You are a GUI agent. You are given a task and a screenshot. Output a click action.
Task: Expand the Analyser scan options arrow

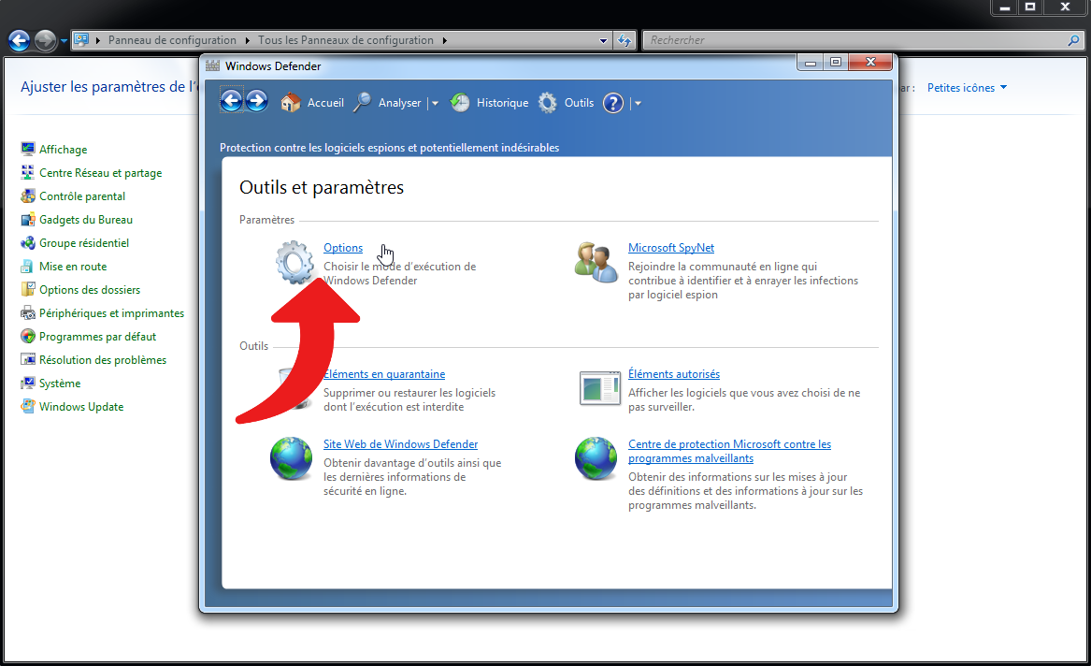(435, 103)
